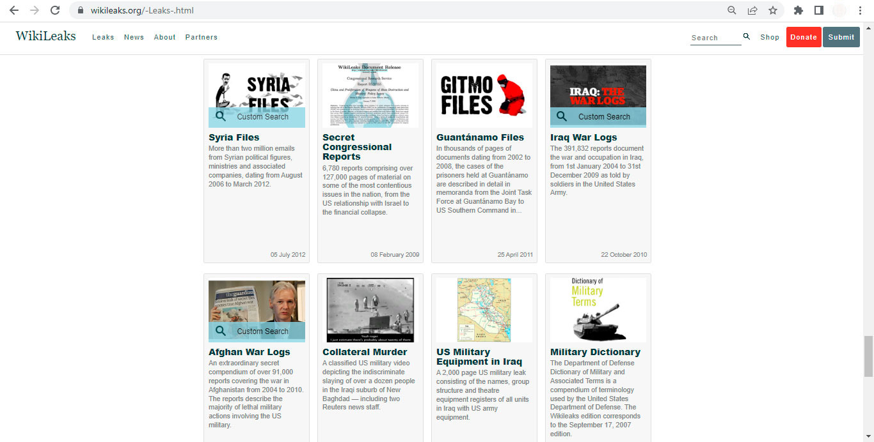
Task: Click the date 25 April 2011
Action: tap(515, 255)
